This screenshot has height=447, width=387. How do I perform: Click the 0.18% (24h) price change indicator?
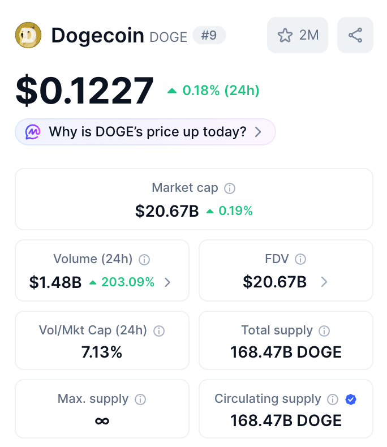click(213, 91)
